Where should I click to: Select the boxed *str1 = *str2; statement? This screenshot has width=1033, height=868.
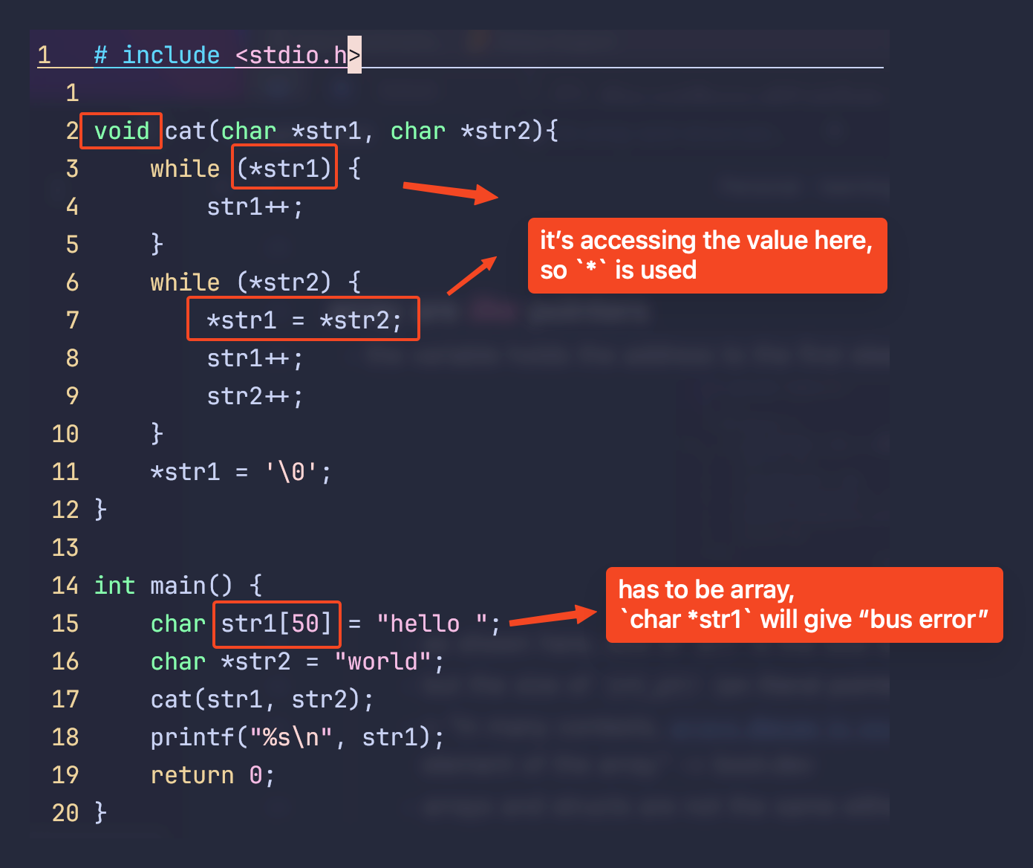[303, 320]
